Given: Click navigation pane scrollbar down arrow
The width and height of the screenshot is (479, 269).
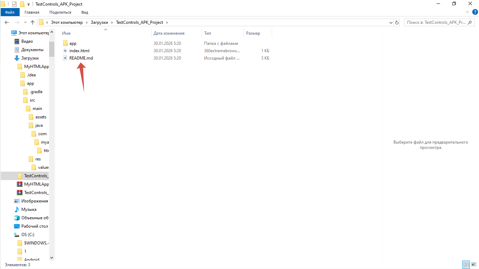Looking at the screenshot, I should (52, 257).
